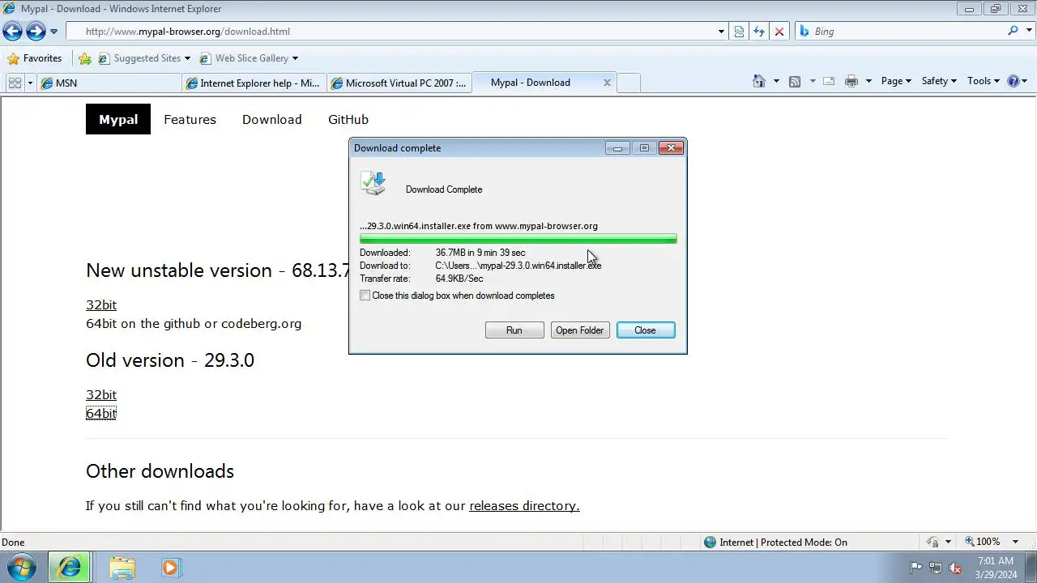Go back with the browser Back arrow
Screen dimensions: 1037x583
[12, 31]
